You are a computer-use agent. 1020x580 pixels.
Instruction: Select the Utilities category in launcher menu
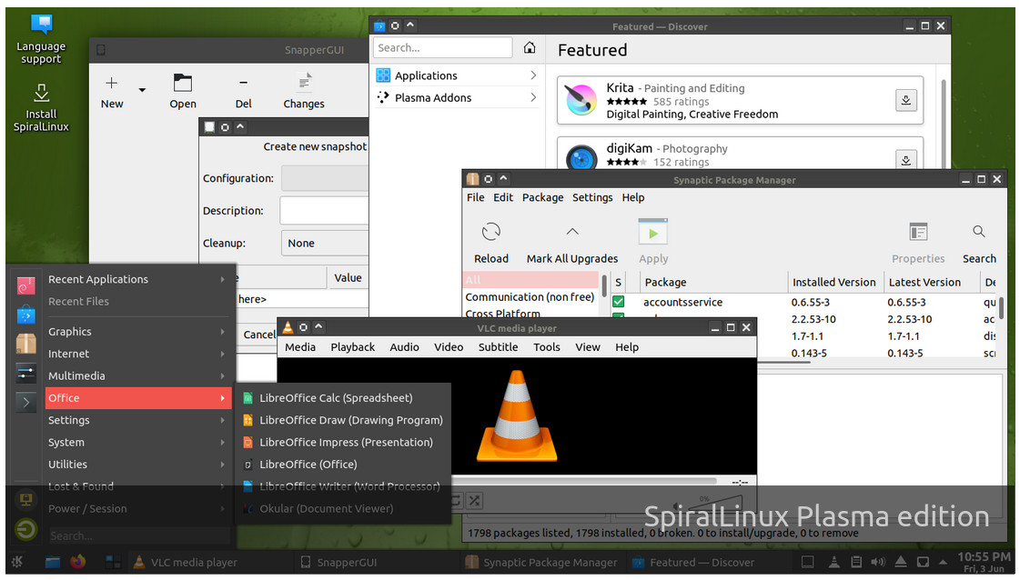[138, 465]
